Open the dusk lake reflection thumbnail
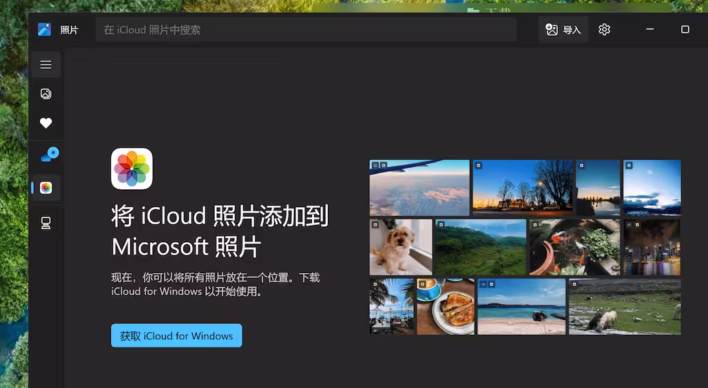Viewport: 708px width, 388px height. (598, 188)
